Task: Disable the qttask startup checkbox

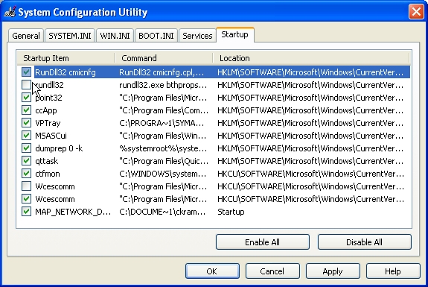Action: 26,161
